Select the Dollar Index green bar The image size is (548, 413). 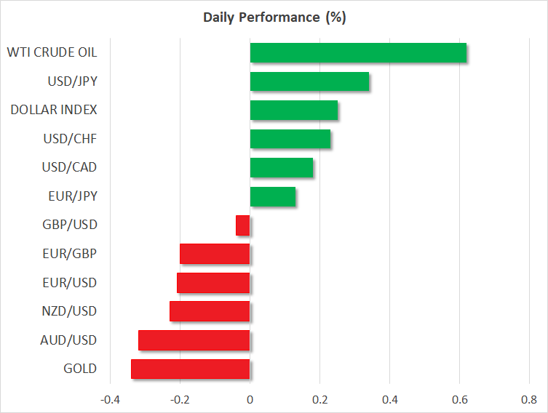point(293,111)
